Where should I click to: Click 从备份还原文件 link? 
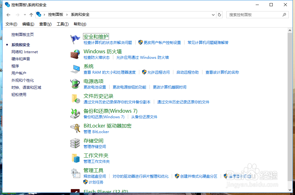144,117
